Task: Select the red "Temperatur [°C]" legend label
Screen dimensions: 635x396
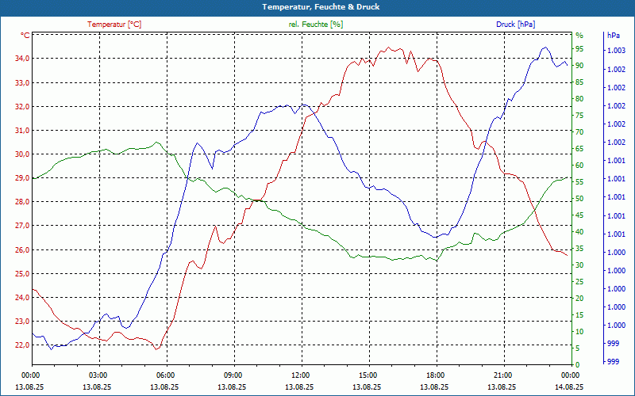Action: click(x=114, y=25)
